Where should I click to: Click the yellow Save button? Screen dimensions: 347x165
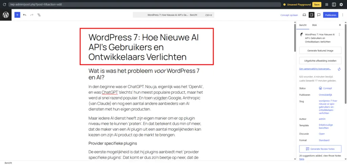click(x=317, y=4)
